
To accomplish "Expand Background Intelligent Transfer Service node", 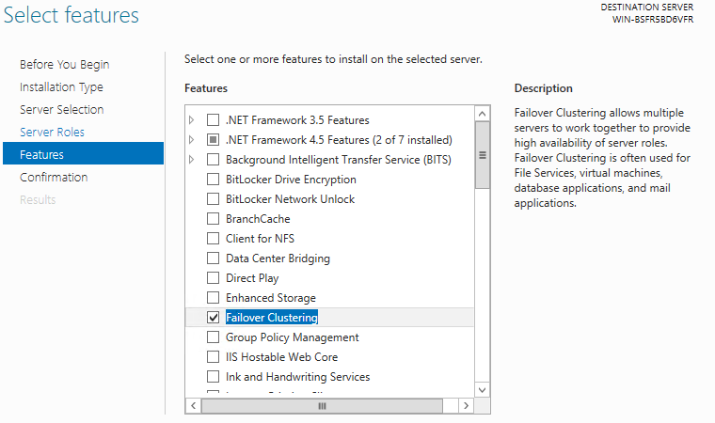I will [192, 160].
